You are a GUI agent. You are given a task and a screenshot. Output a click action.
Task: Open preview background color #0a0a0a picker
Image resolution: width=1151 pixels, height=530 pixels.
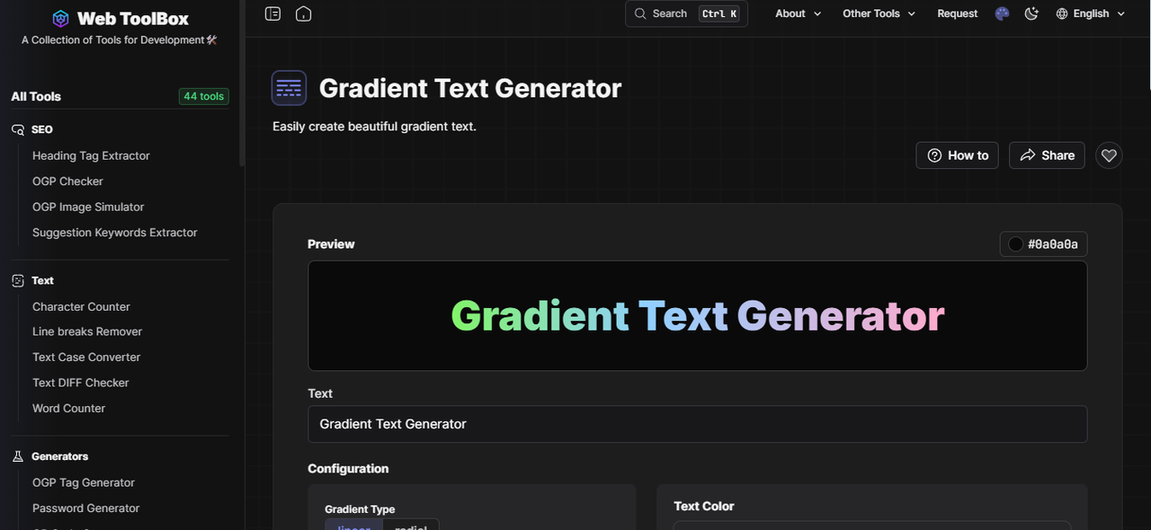click(1044, 243)
